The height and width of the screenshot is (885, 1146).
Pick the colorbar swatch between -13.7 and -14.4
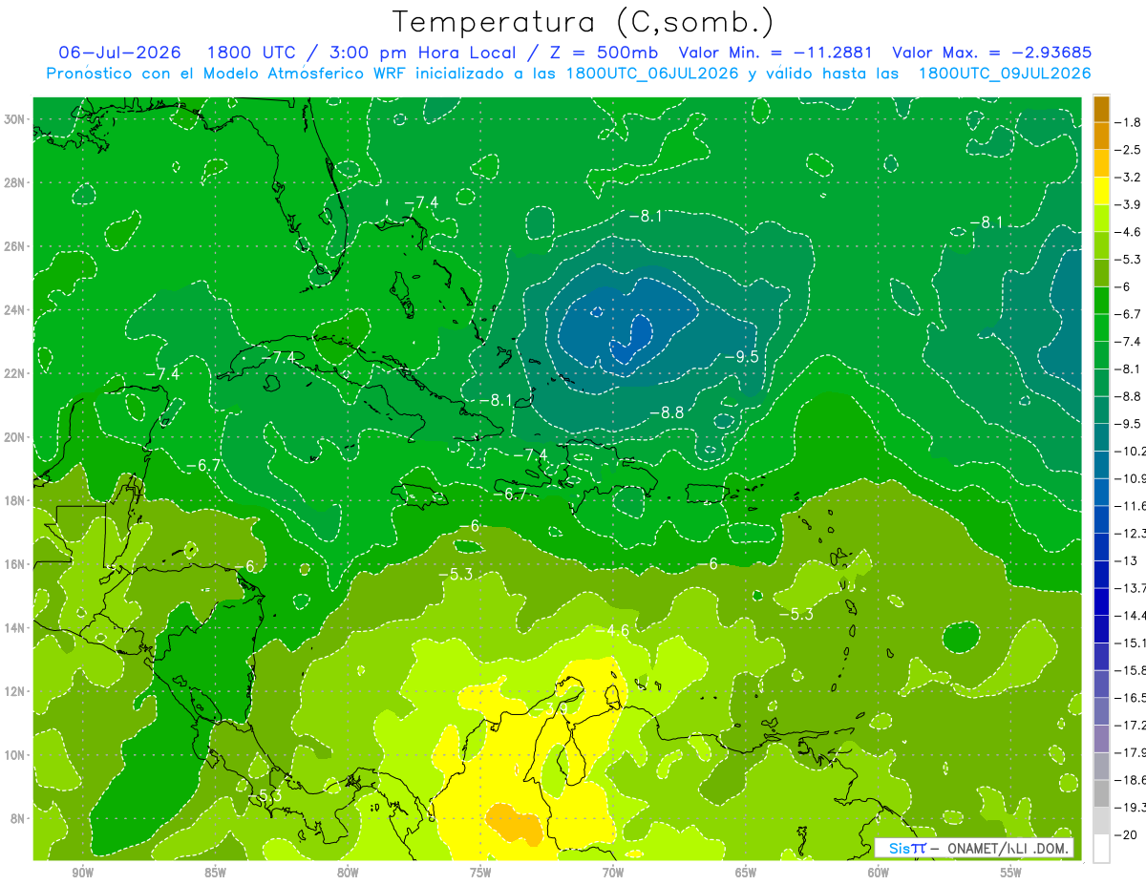[1101, 601]
